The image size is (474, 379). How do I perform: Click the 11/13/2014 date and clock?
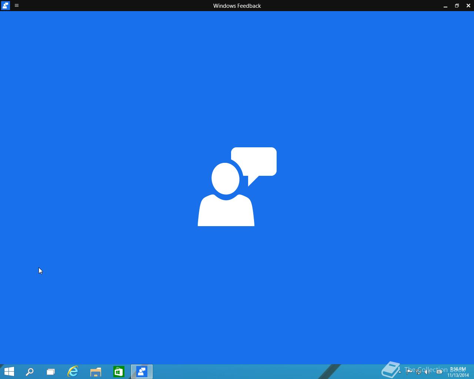[x=458, y=372]
